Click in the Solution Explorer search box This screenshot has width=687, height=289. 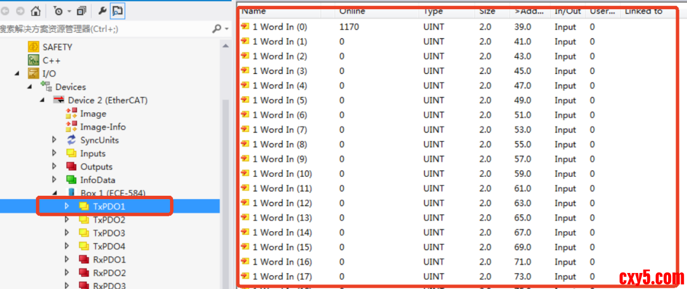tap(103, 29)
